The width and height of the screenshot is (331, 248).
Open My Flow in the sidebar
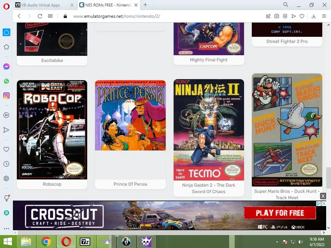(6, 130)
